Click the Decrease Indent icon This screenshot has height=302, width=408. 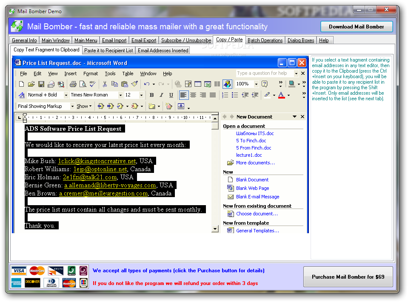tap(245, 95)
